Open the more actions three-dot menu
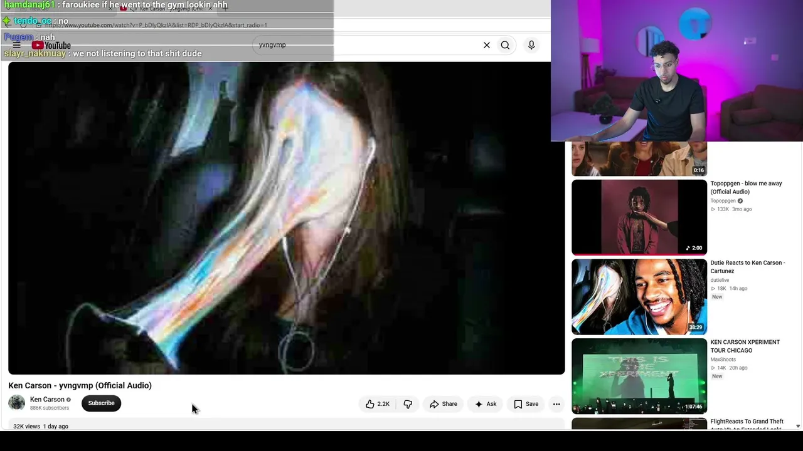Image resolution: width=803 pixels, height=451 pixels. point(556,404)
